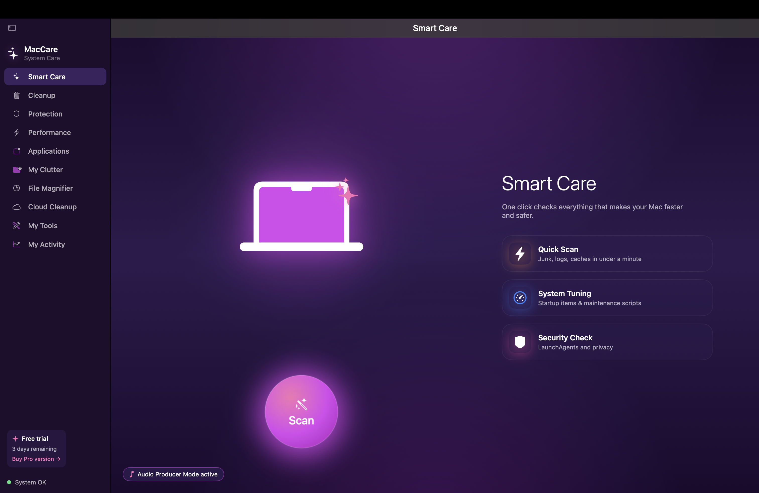Click the MacCare app title

pyautogui.click(x=41, y=49)
